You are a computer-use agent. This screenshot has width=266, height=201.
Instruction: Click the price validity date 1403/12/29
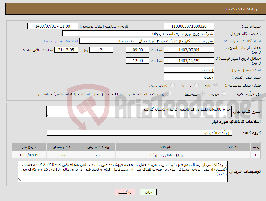coord(189,61)
